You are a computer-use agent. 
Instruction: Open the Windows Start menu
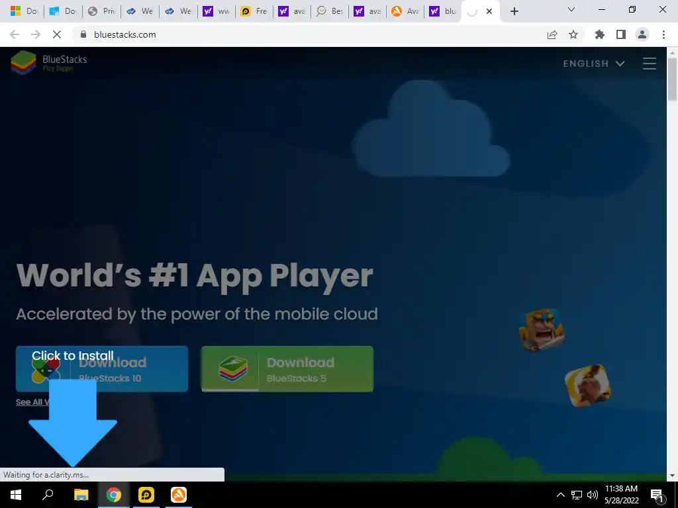tap(16, 495)
